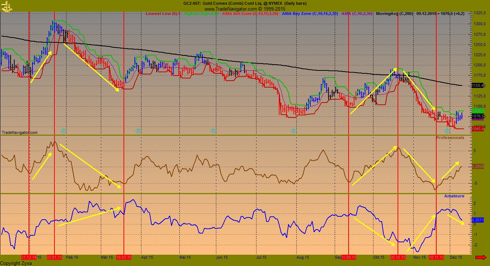Viewport: 490px width, 266px height.
Task: Click the circled R marker under Aug.15
Action: (x=294, y=131)
